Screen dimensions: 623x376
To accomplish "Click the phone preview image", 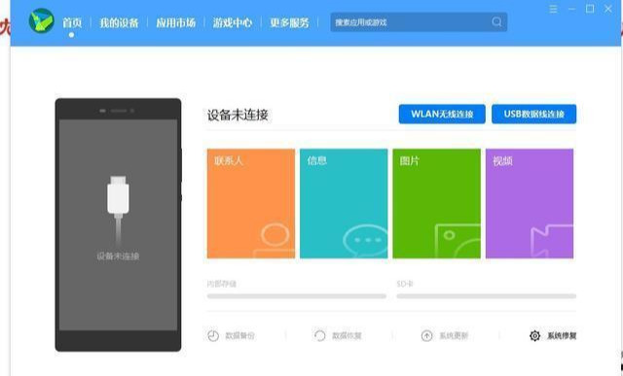I will (x=118, y=224).
